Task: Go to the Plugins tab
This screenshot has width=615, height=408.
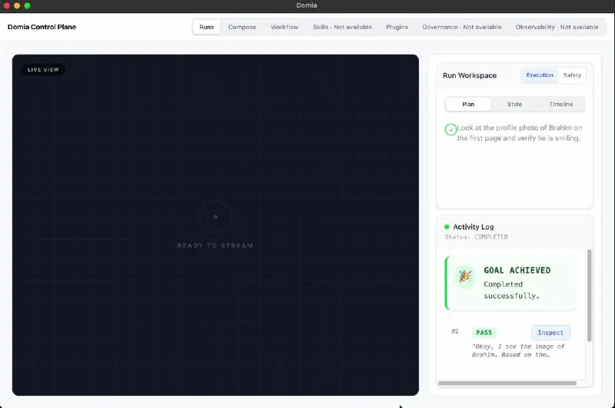Action: click(397, 27)
